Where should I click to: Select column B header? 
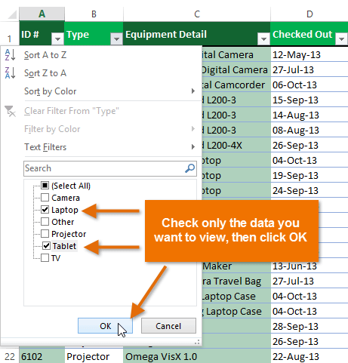point(94,14)
